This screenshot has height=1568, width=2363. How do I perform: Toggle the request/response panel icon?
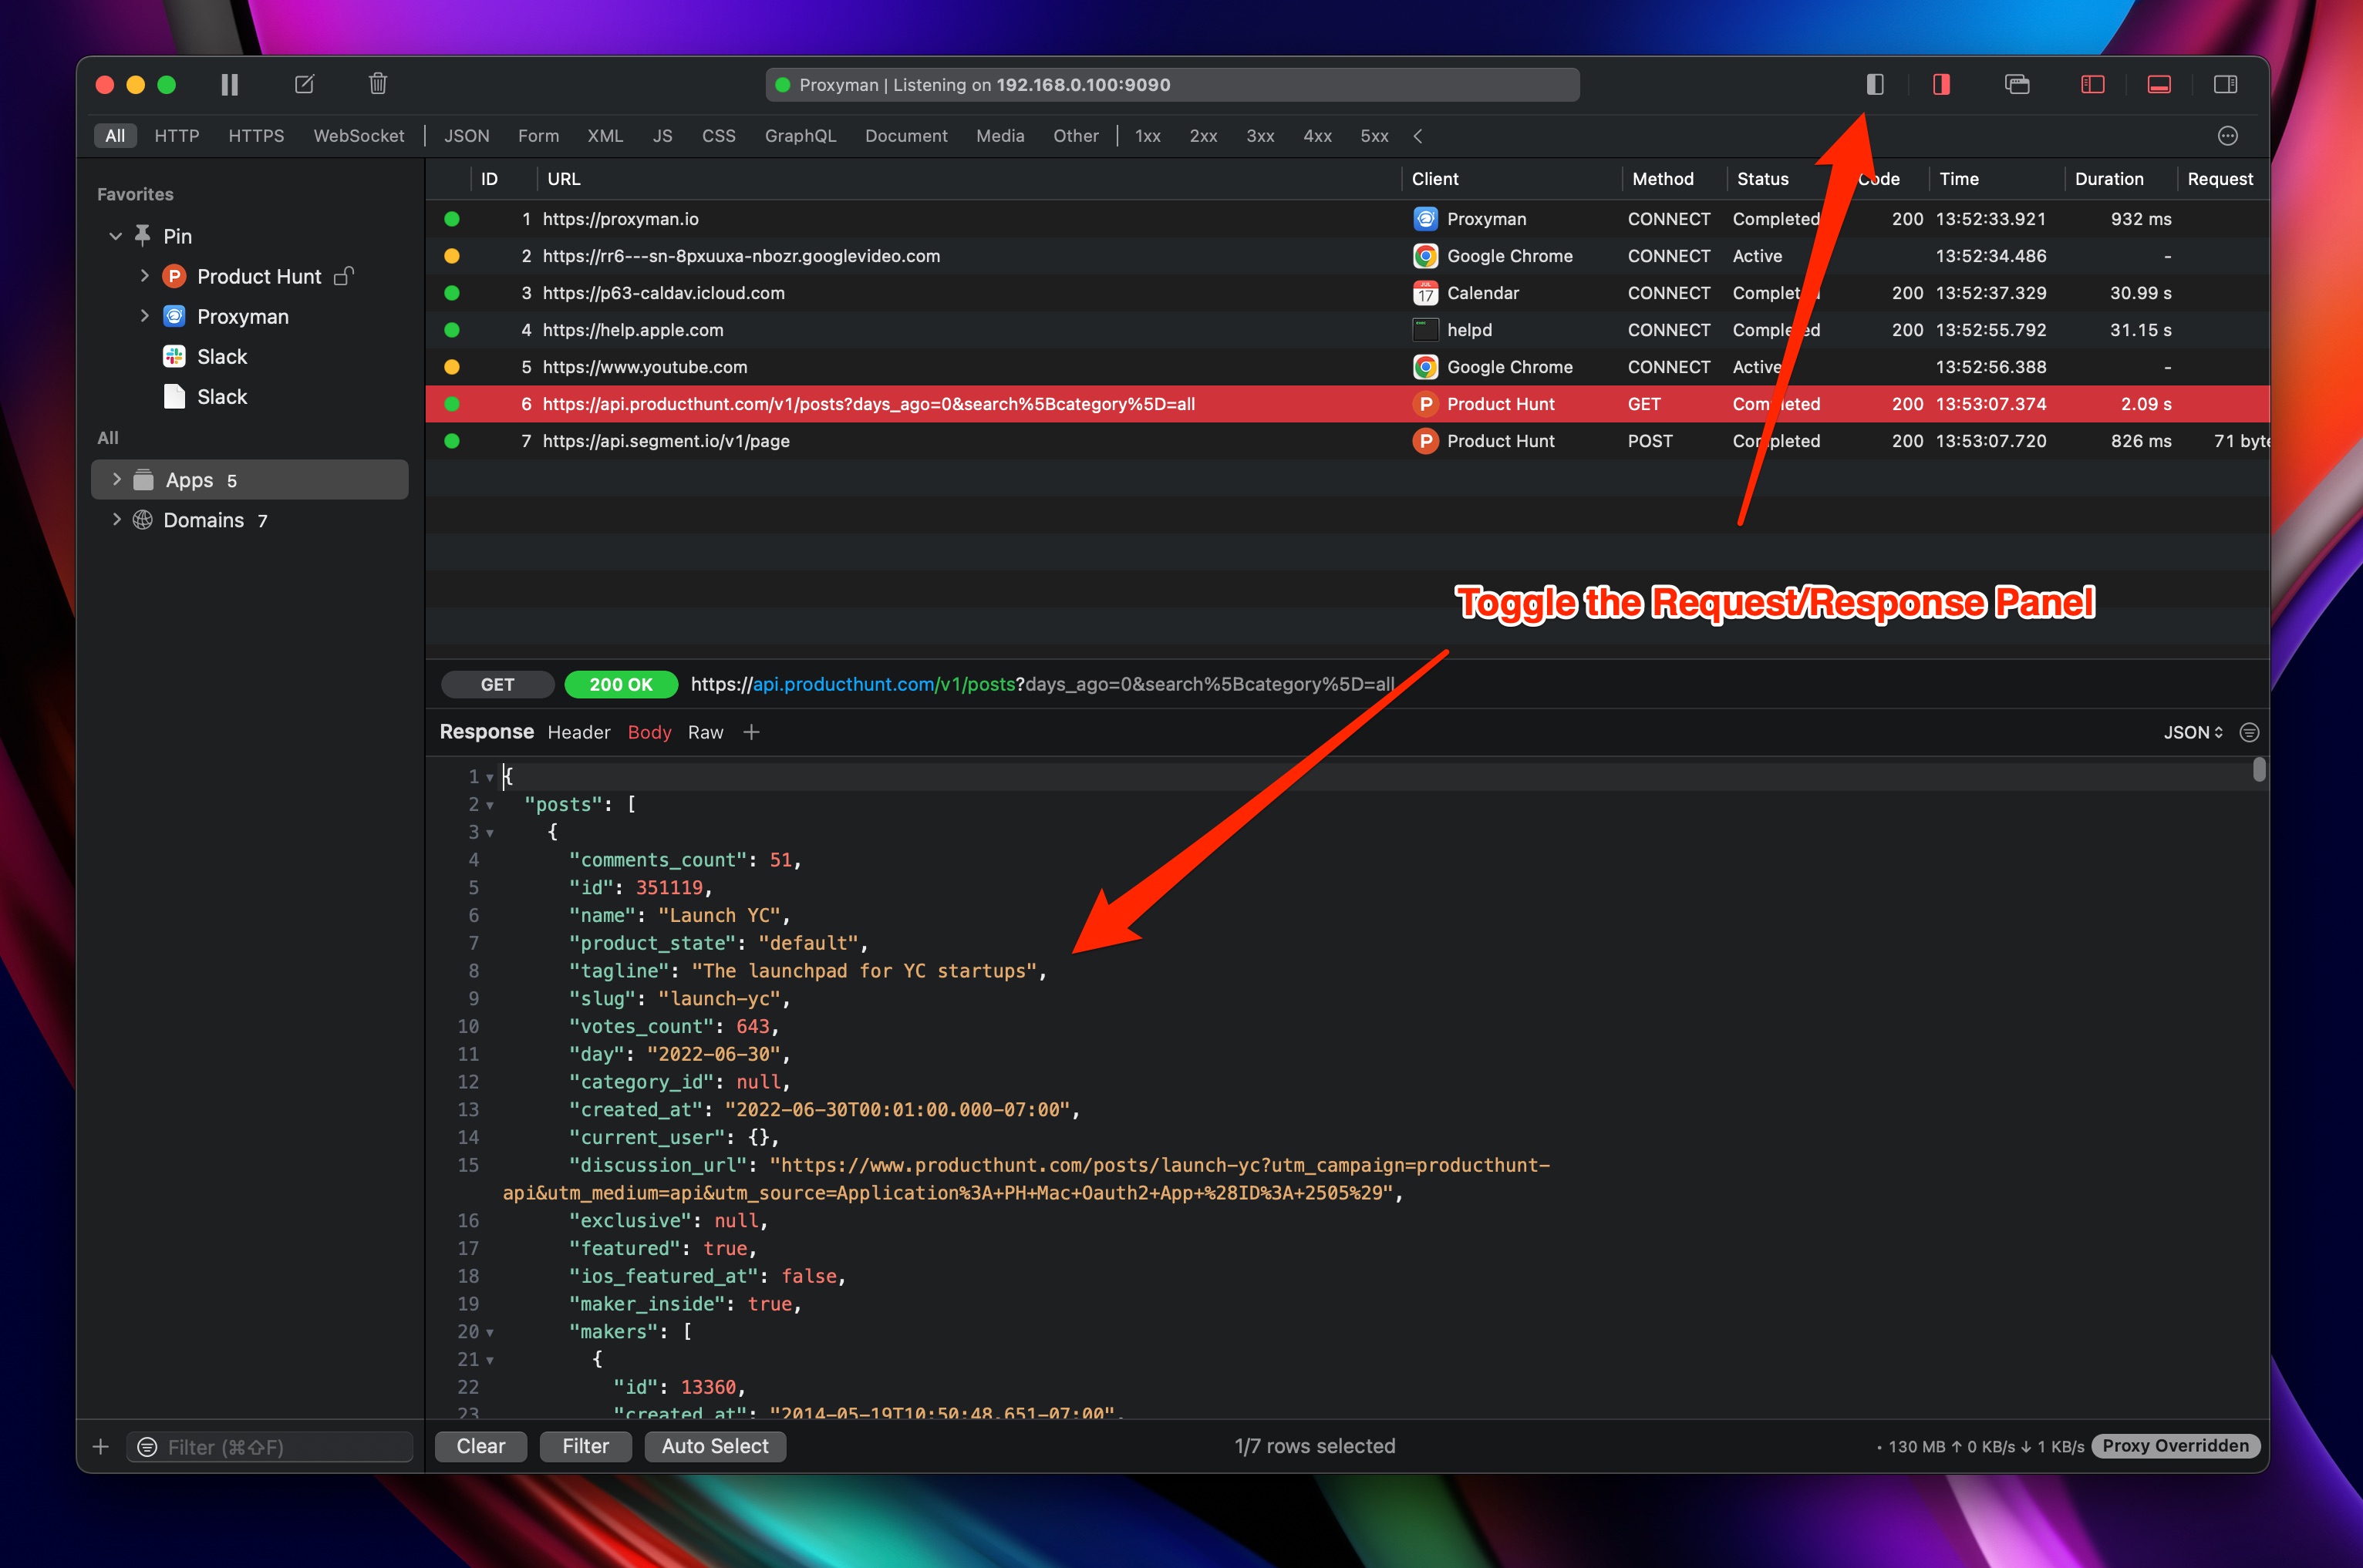coord(1875,84)
